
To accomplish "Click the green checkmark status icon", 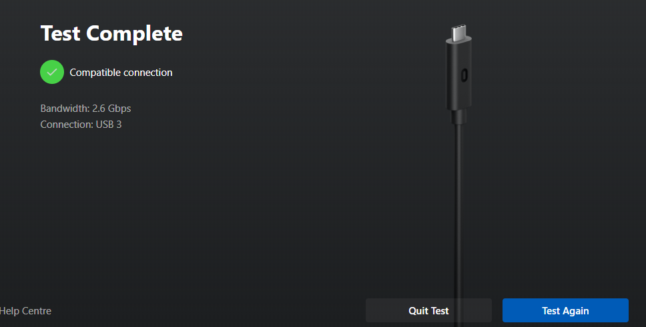I will pos(52,72).
